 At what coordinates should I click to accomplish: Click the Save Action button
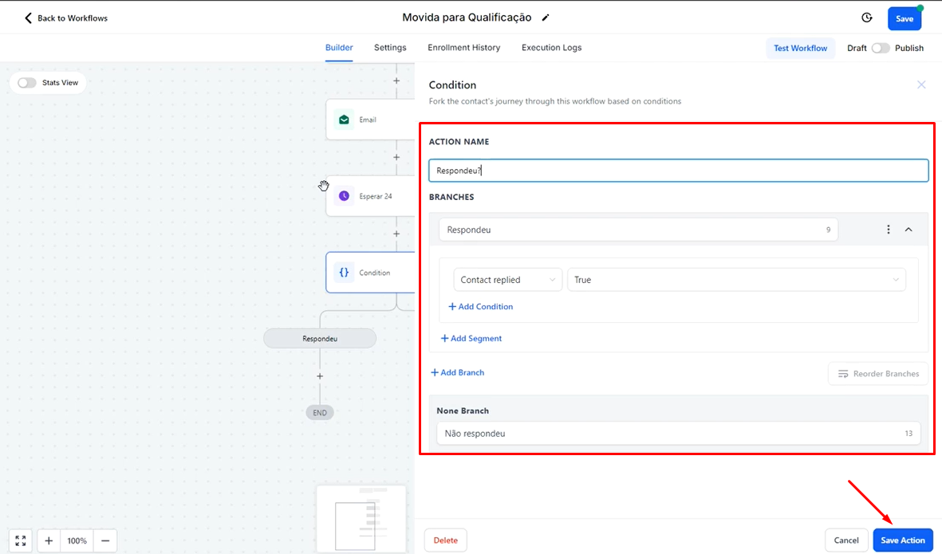[902, 540]
